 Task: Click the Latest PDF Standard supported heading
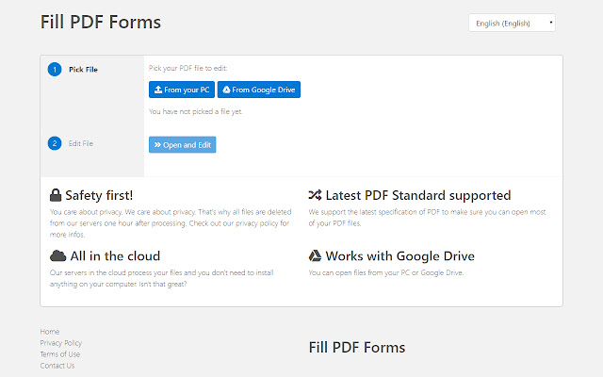tap(417, 196)
